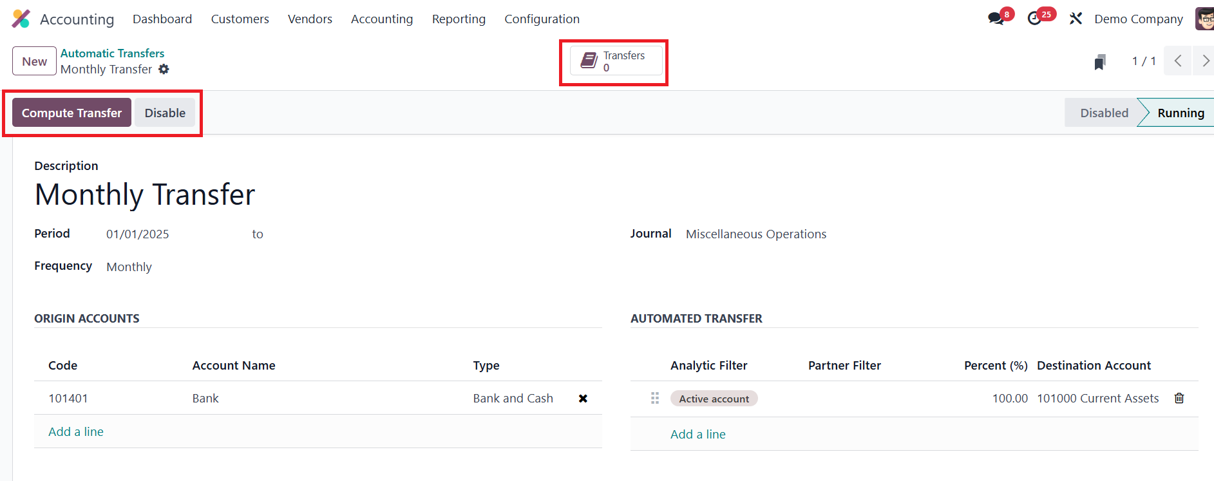Open the Reporting menu

[x=459, y=19]
